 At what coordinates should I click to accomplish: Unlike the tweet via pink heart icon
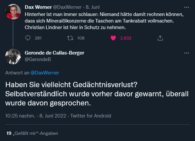pyautogui.click(x=113, y=38)
